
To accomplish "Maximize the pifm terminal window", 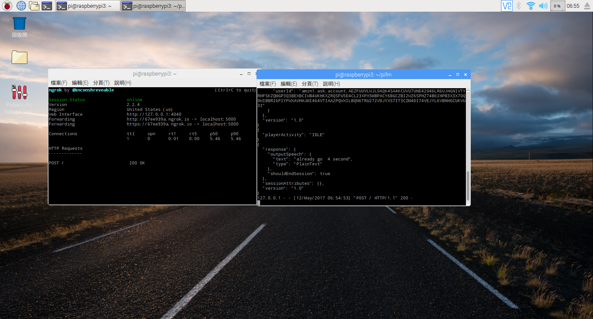I will coord(458,75).
